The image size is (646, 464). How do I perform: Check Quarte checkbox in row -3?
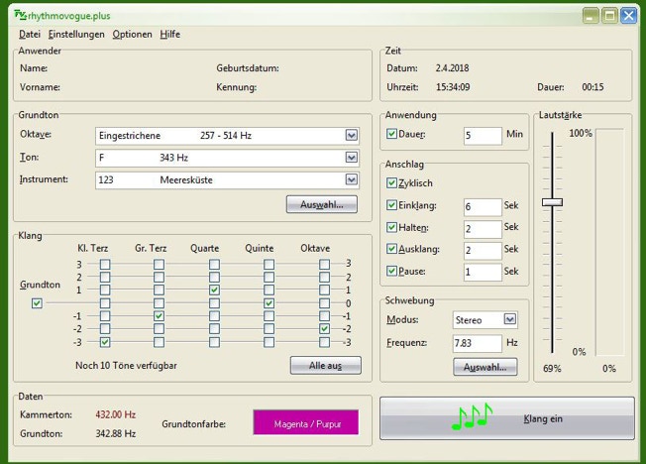point(214,342)
